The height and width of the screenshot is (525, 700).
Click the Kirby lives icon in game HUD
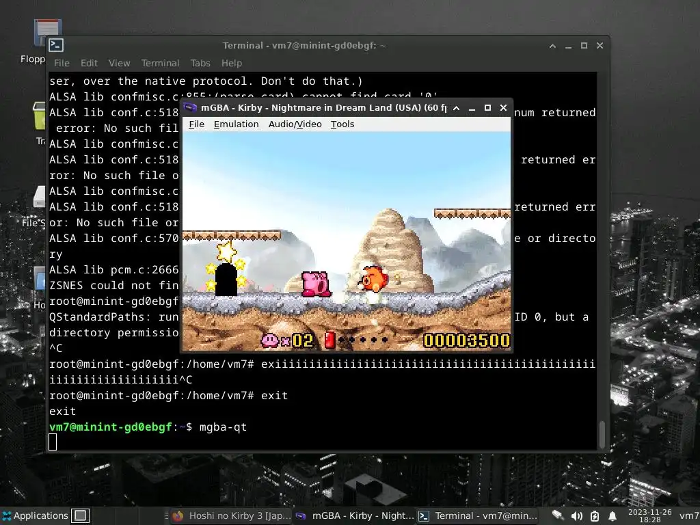[x=269, y=340]
